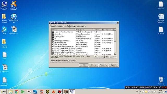The width and height of the screenshot is (167, 94).
Task: Enable the AtherosSvc service checkbox
Action: [x=53, y=34]
